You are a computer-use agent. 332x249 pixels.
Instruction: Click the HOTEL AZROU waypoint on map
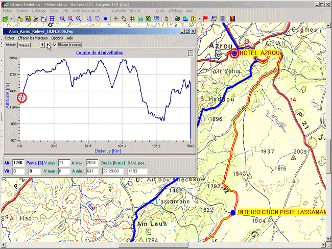(x=234, y=54)
